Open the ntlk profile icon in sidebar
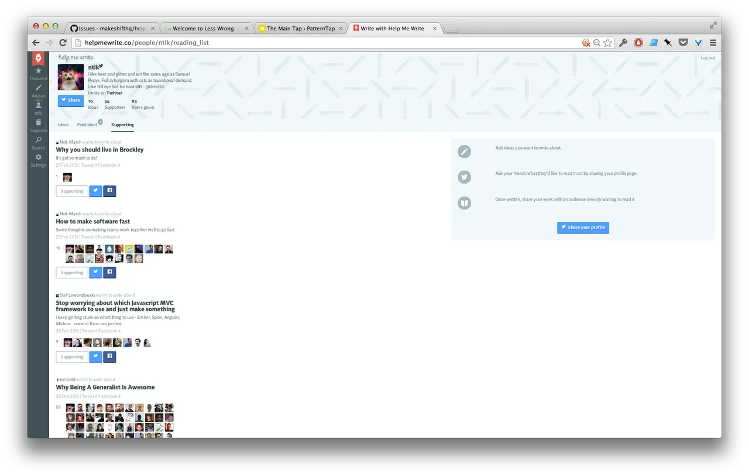 coord(39,105)
